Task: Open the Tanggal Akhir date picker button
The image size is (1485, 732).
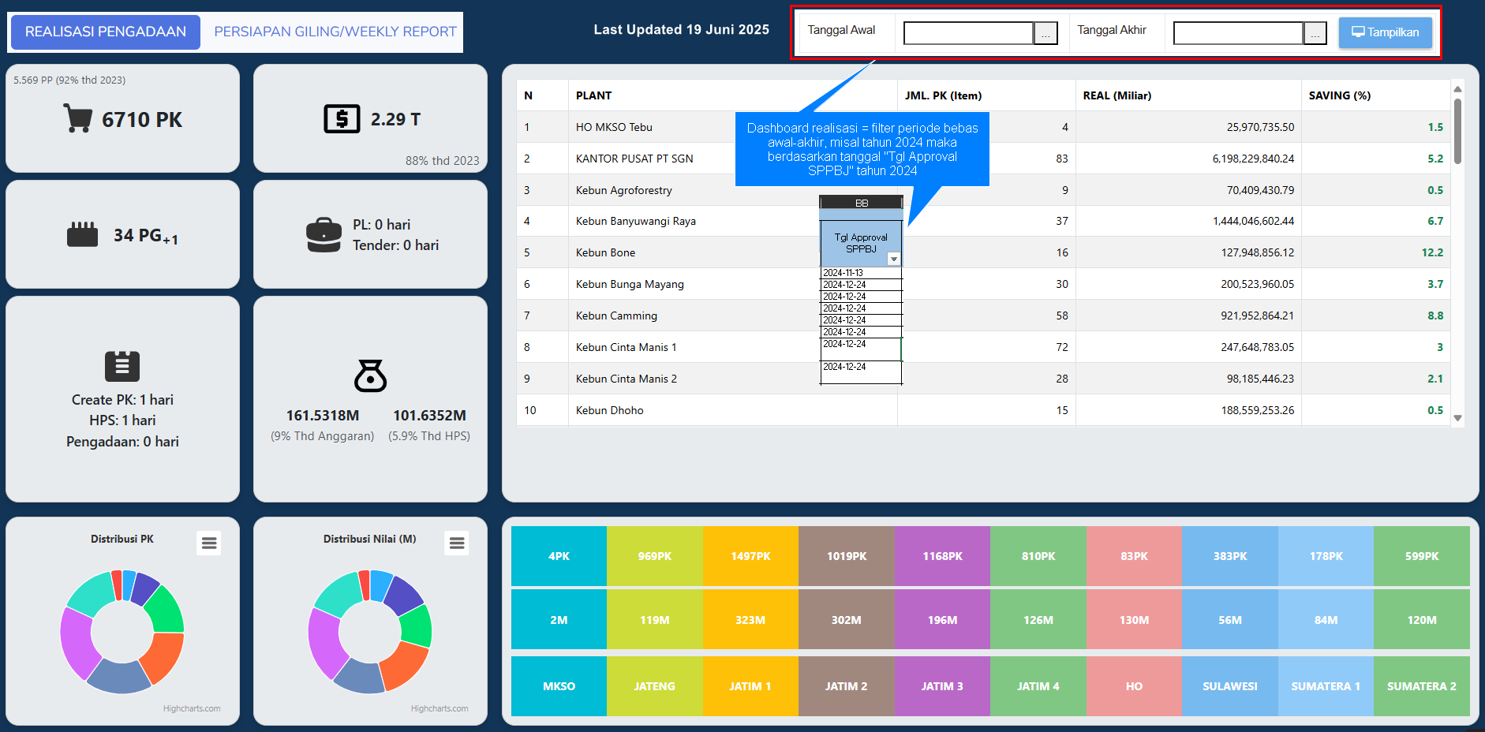Action: tap(1315, 33)
